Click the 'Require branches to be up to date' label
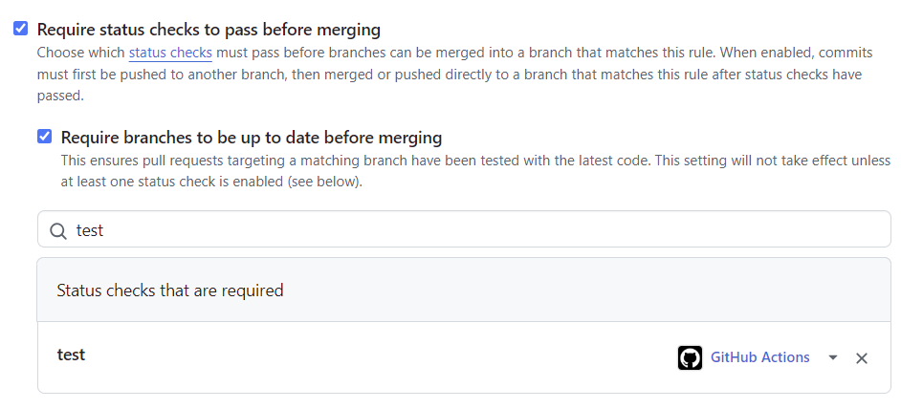The image size is (901, 409). (251, 138)
